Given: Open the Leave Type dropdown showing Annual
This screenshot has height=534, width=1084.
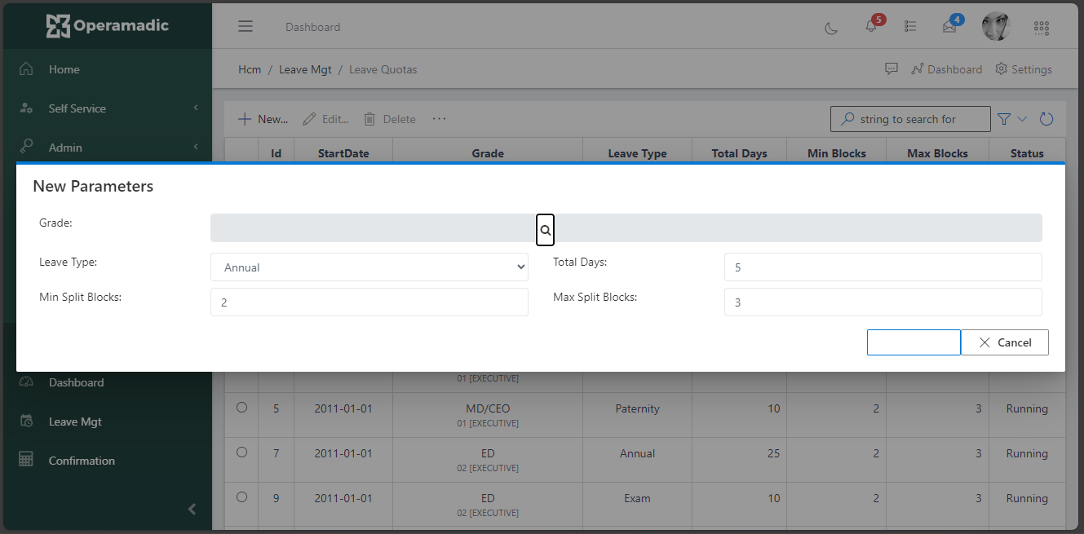Looking at the screenshot, I should (x=369, y=267).
